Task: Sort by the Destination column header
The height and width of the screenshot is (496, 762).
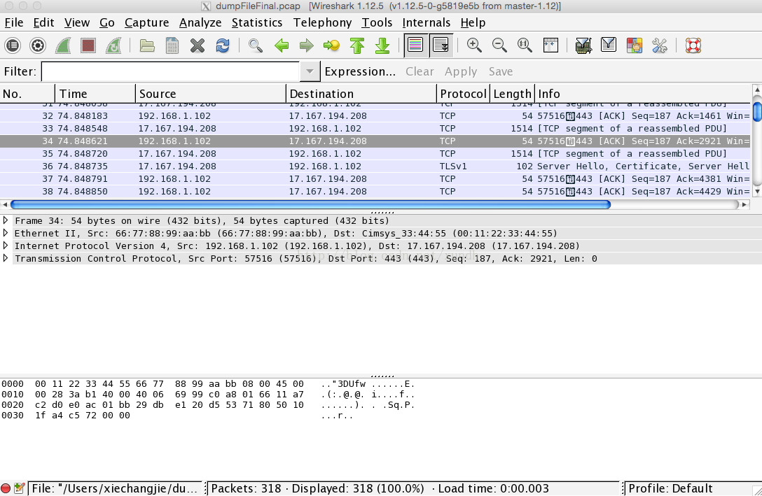Action: tap(361, 94)
